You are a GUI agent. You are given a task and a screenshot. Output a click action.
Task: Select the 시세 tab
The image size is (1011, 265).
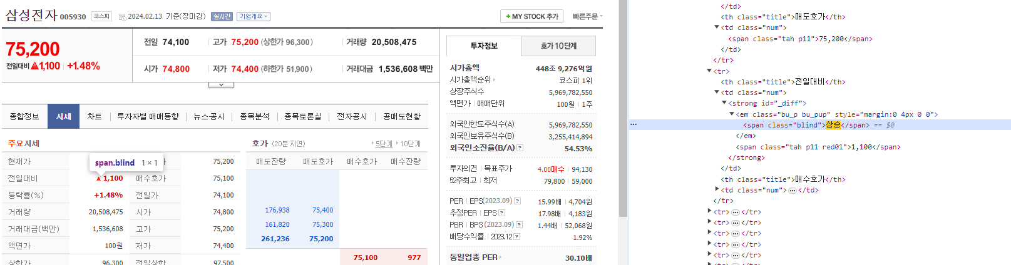click(63, 116)
